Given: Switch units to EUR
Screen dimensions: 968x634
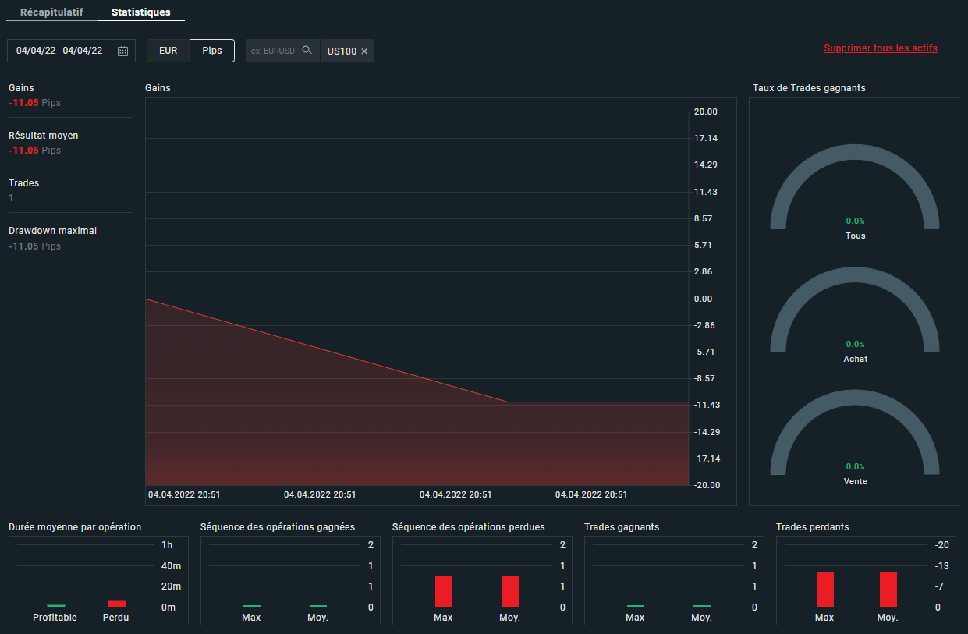Looking at the screenshot, I should (168, 51).
